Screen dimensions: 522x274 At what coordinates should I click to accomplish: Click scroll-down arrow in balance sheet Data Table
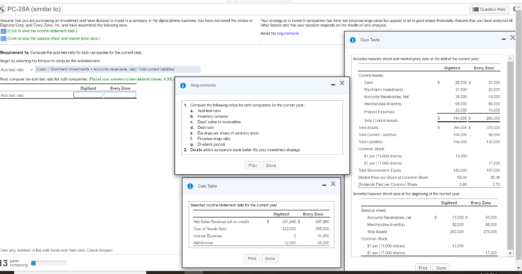[x=510, y=253]
